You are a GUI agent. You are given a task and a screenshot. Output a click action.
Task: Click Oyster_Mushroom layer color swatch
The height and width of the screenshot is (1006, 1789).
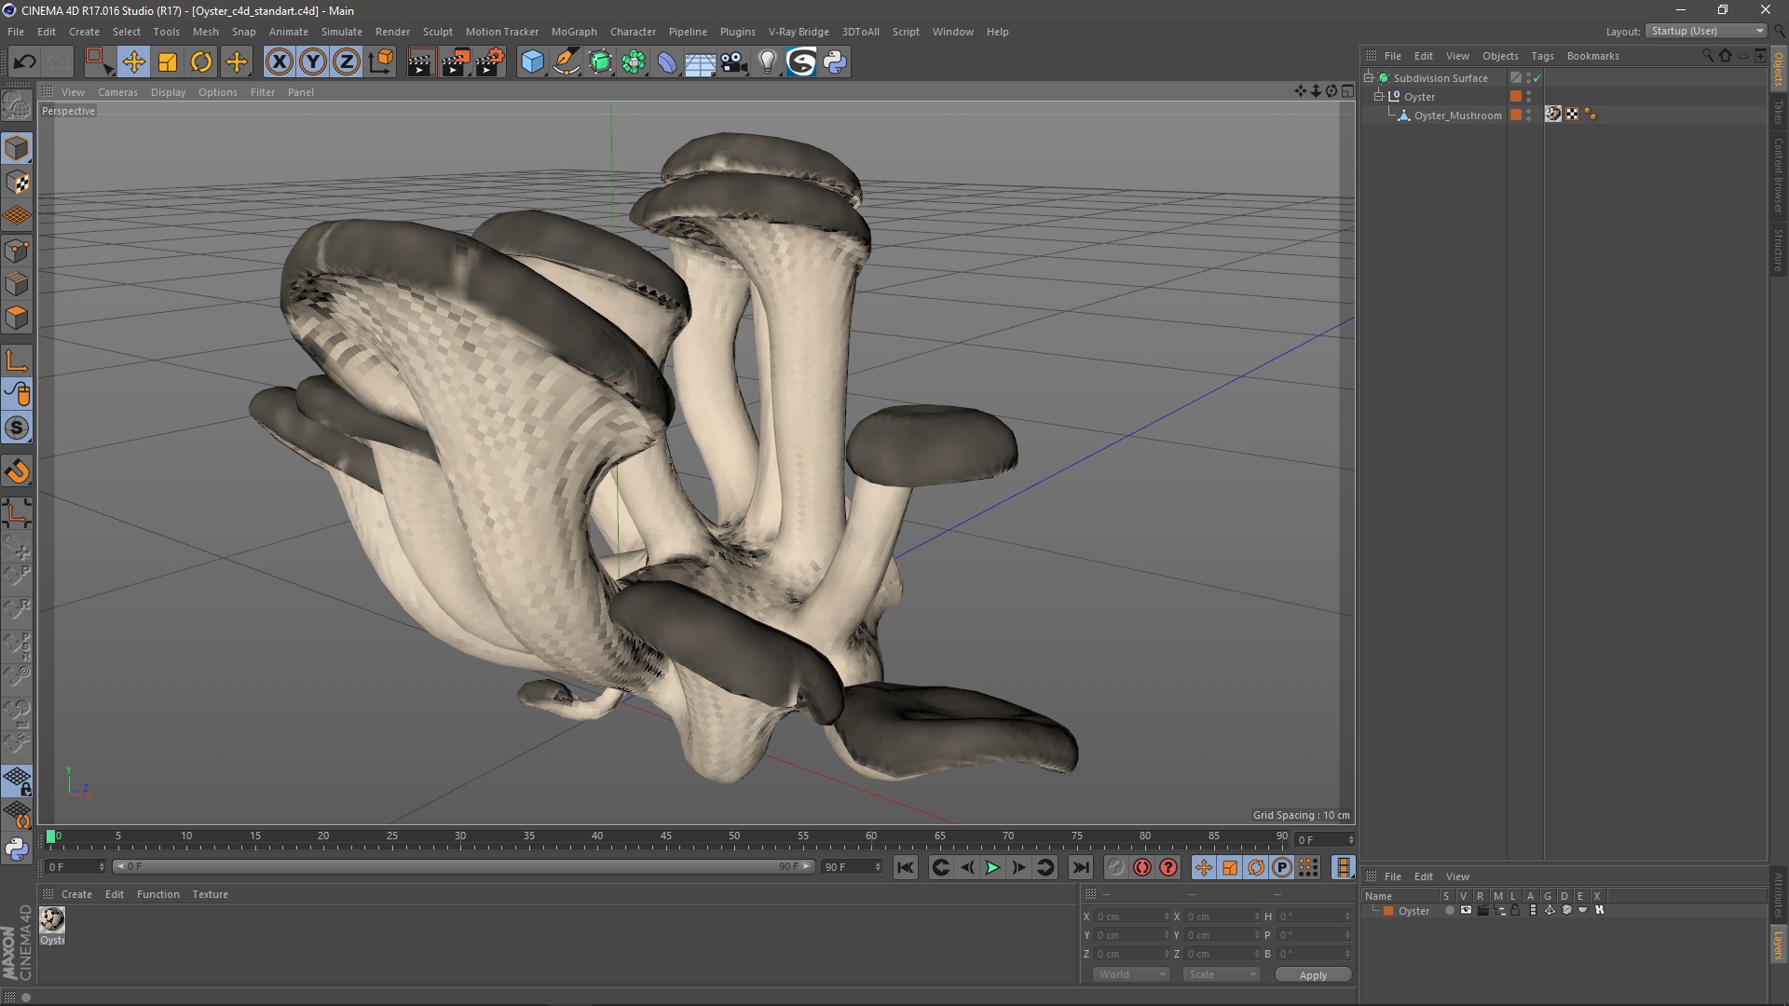point(1516,115)
